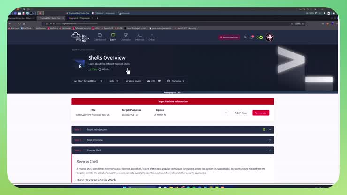Viewport: 347px width, 195px height.
Task: Open the Other nav menu
Action: point(151,37)
